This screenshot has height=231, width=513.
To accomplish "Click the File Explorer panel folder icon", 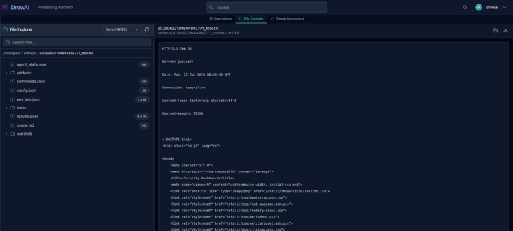I will click(6, 29).
